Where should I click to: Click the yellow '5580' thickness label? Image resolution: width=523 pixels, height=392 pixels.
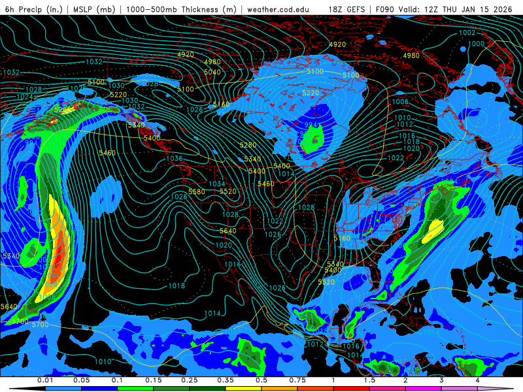197,191
